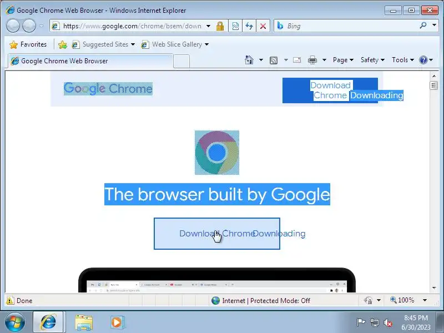Click the red Stop loading icon
Screen dimensions: 444x333
coord(263,26)
